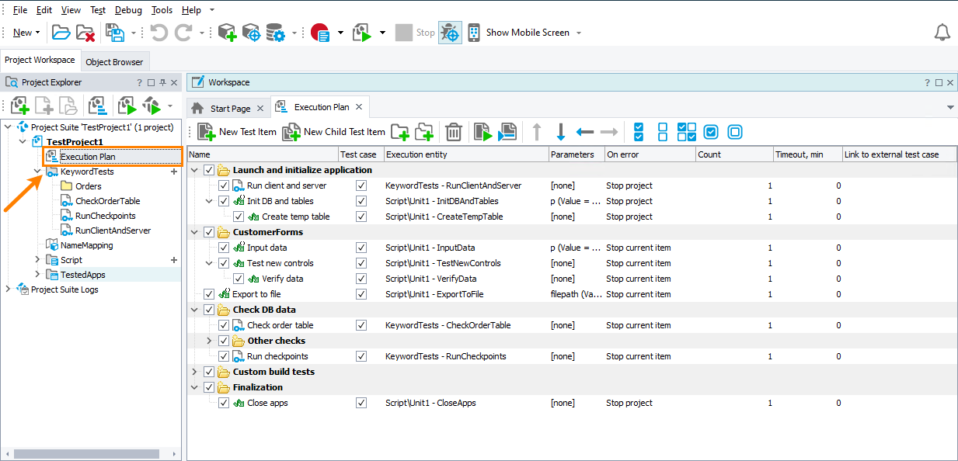
Task: Open the Debug menu
Action: pyautogui.click(x=127, y=9)
